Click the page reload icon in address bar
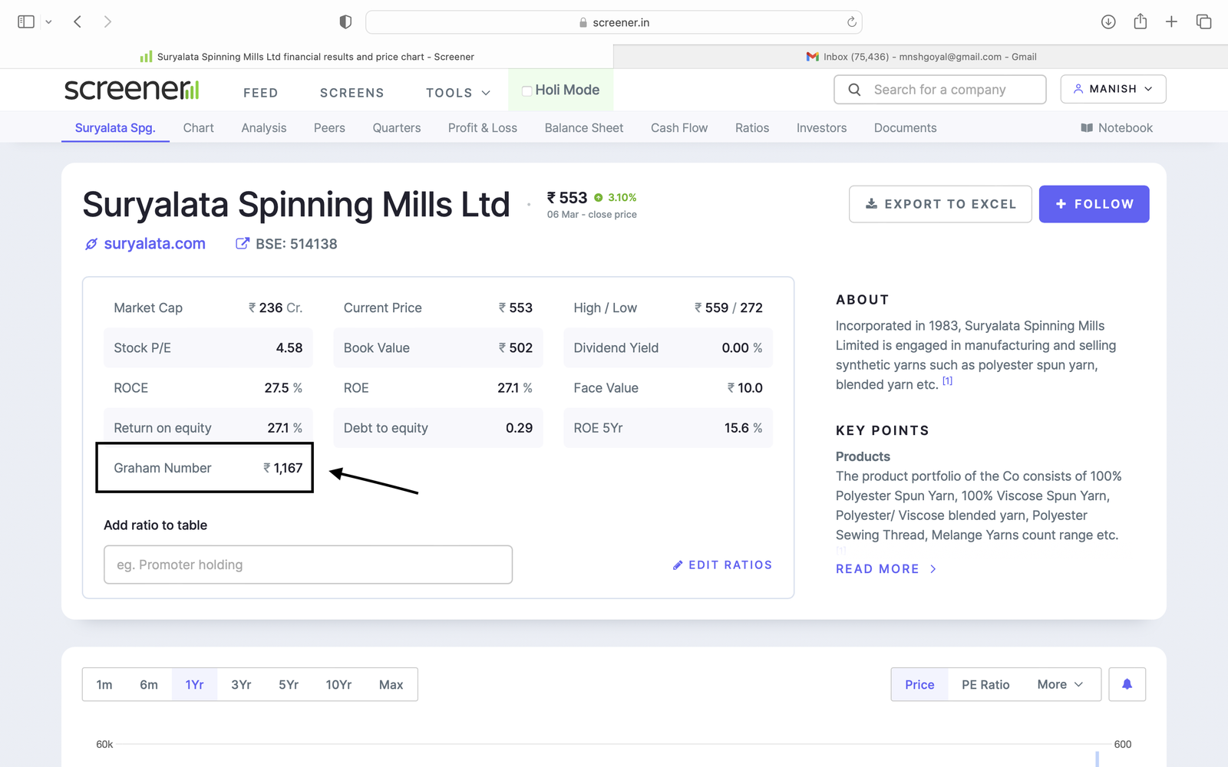Image resolution: width=1228 pixels, height=767 pixels. click(851, 22)
